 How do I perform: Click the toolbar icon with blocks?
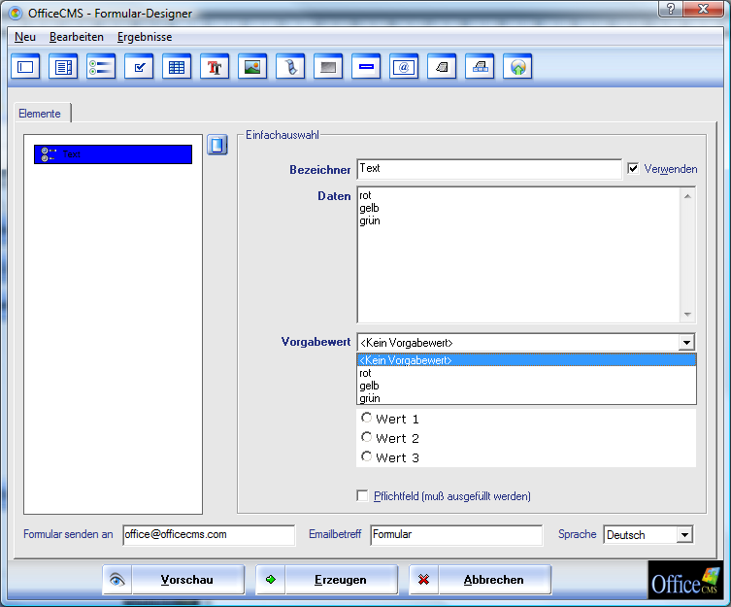click(x=480, y=67)
